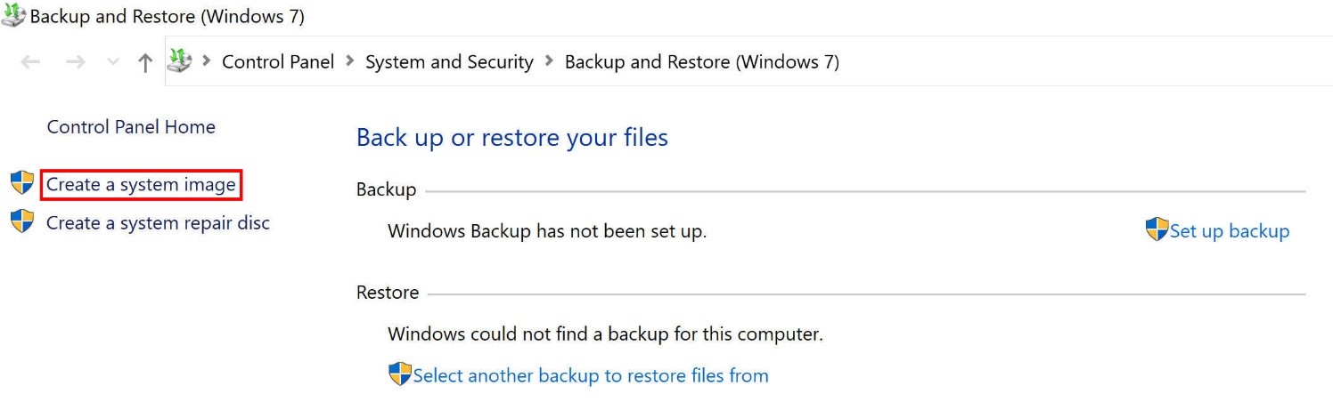This screenshot has height=418, width=1333.
Task: Choose Select another backup to restore files from
Action: click(x=591, y=375)
